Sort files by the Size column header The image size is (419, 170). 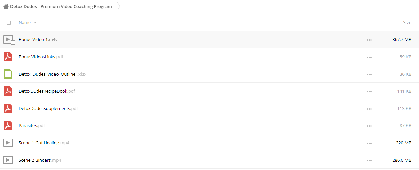407,23
